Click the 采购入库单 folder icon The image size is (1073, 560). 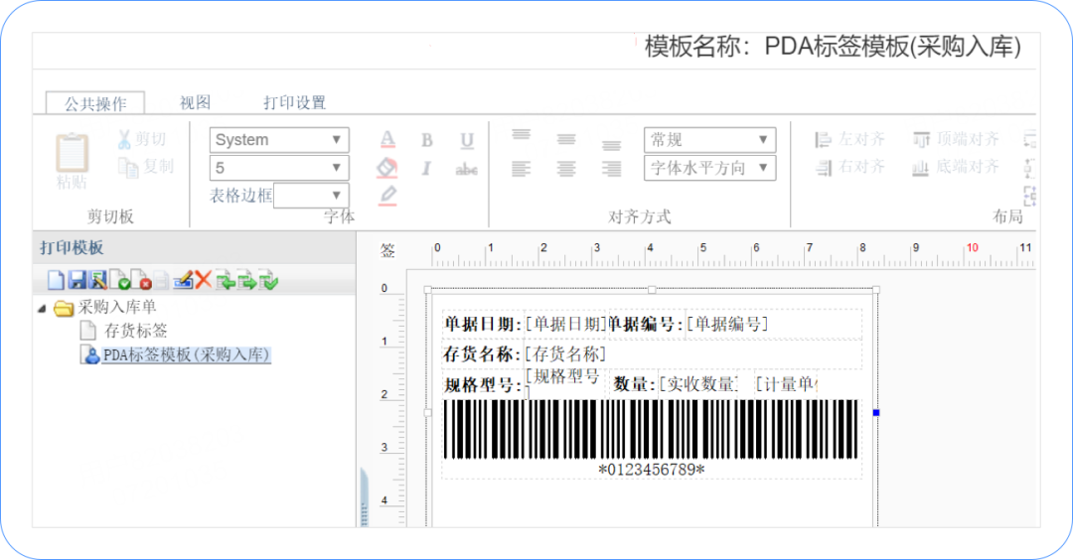[64, 309]
